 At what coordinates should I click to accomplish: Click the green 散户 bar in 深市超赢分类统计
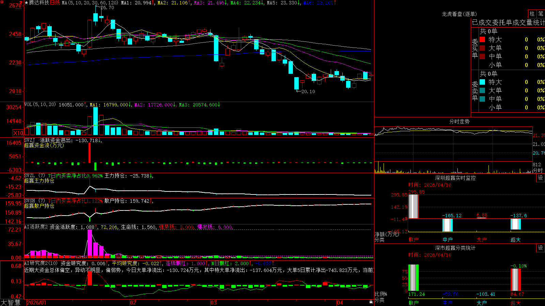click(414, 278)
